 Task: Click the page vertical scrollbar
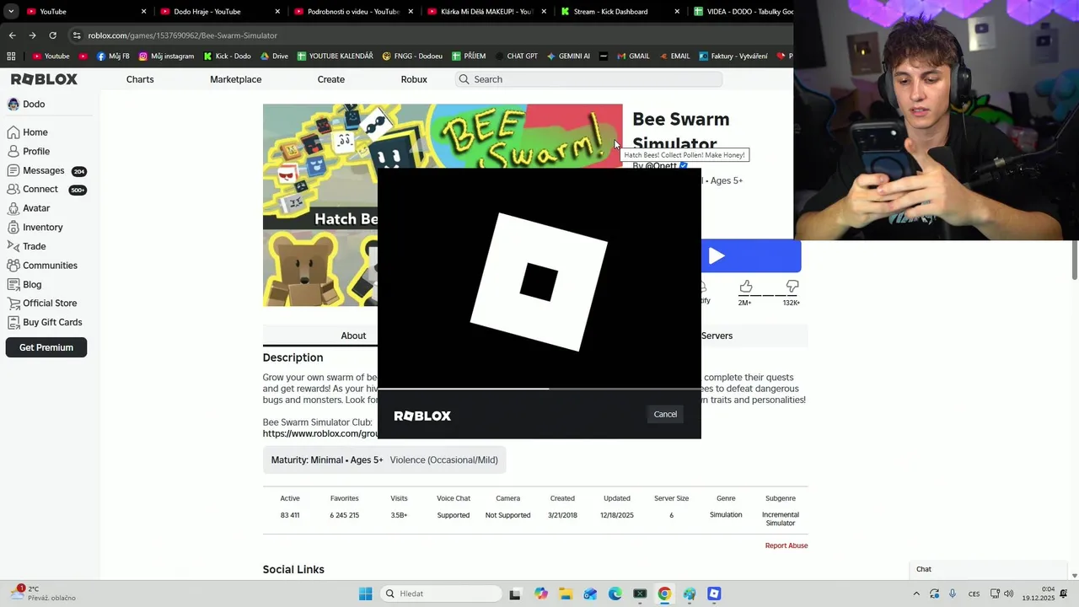click(1074, 261)
